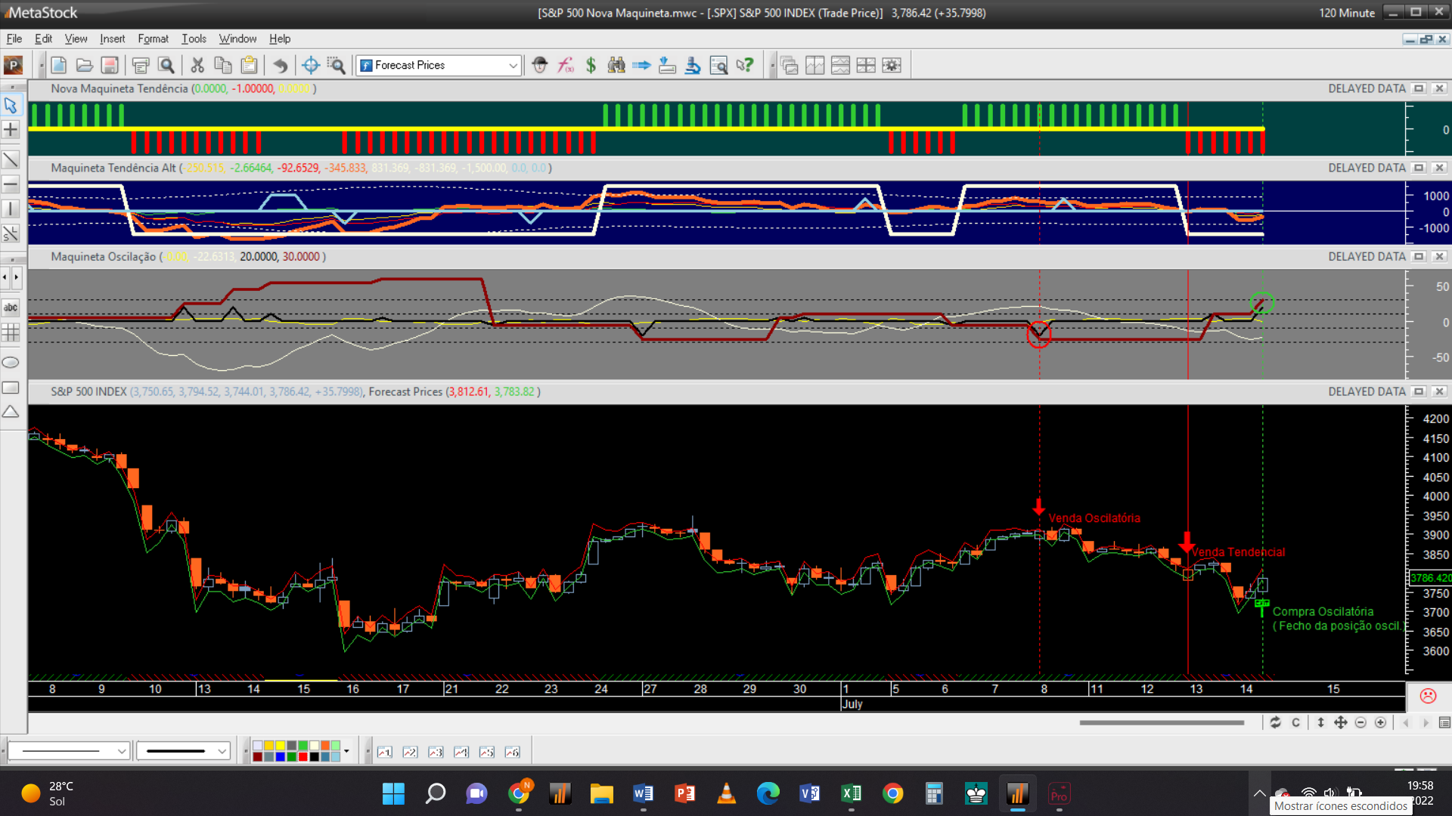Click the 120 Minute periodicity label
The height and width of the screenshot is (816, 1452).
point(1346,13)
